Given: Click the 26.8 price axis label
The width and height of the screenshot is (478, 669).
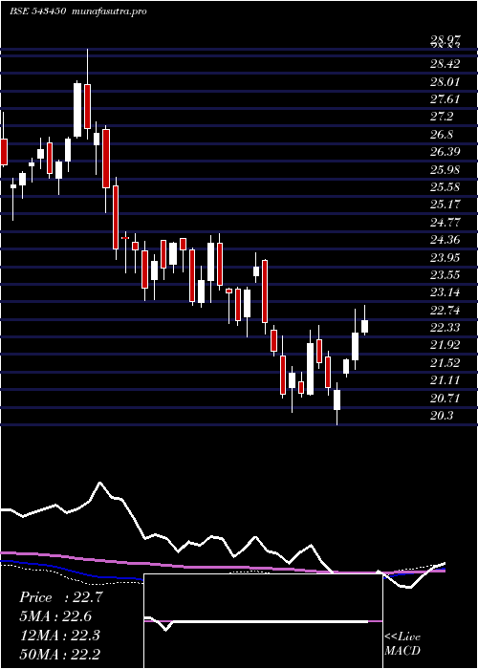Looking at the screenshot, I should (442, 135).
